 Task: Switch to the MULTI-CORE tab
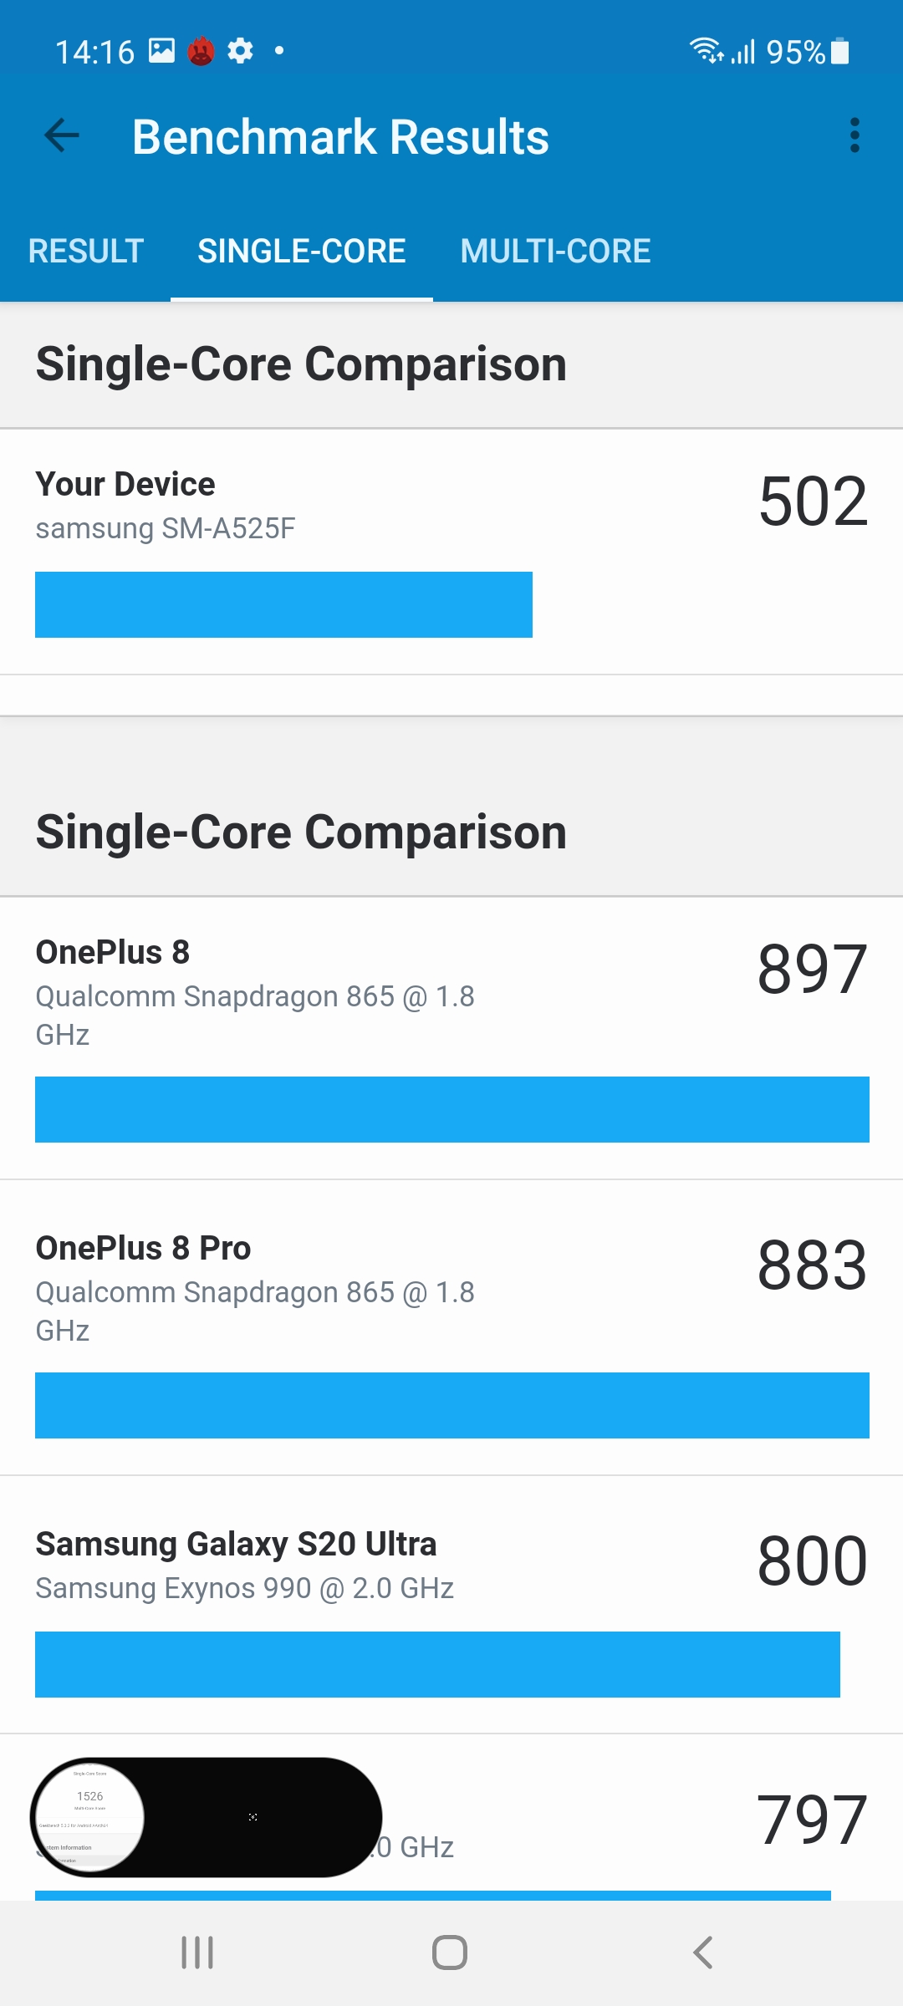point(555,251)
